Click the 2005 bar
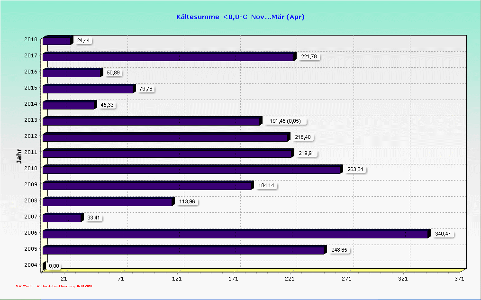This screenshot has height=300, width=481. 183,250
